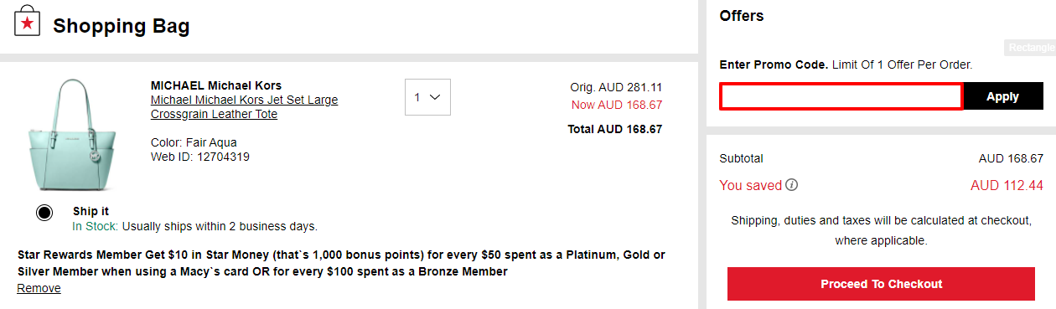Click the Star Rewards Member promotion text
The width and height of the screenshot is (1056, 309).
pyautogui.click(x=341, y=263)
